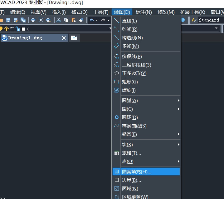Open the Standard text style combo box

tap(211, 20)
